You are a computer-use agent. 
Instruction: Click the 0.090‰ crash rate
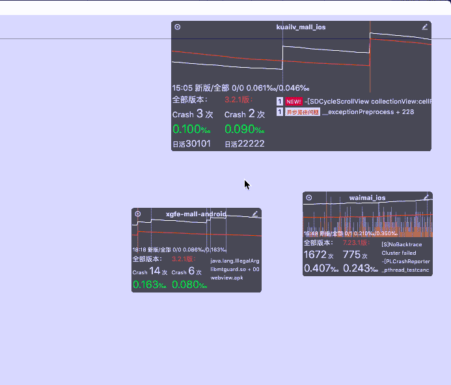click(245, 129)
